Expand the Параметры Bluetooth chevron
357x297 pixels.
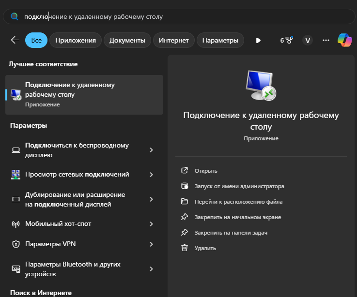(x=152, y=269)
